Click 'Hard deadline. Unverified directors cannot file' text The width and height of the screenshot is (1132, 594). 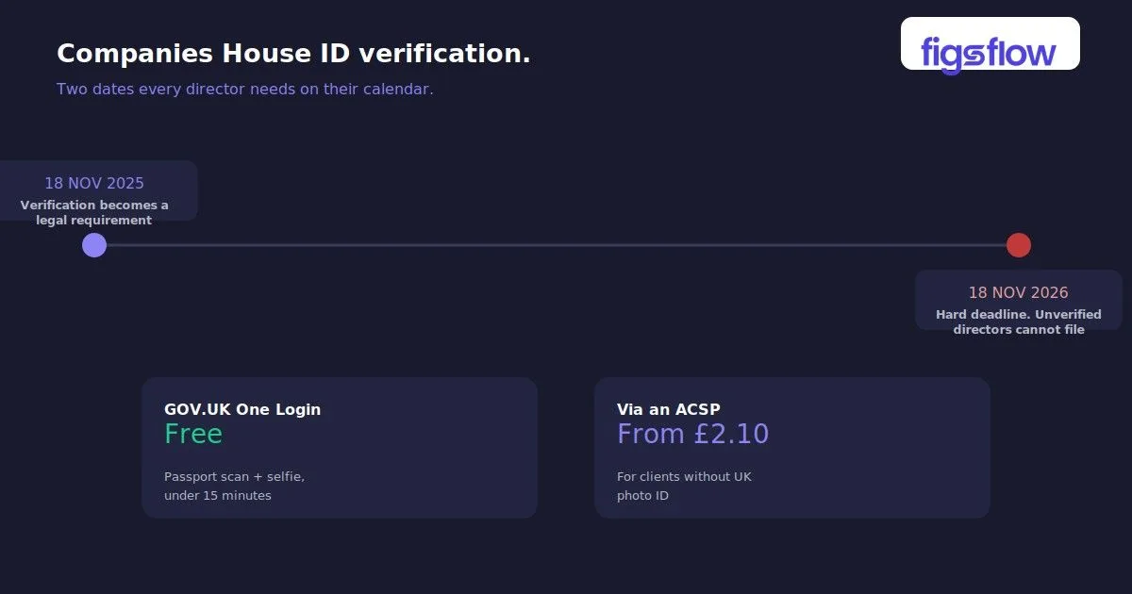(x=1019, y=322)
